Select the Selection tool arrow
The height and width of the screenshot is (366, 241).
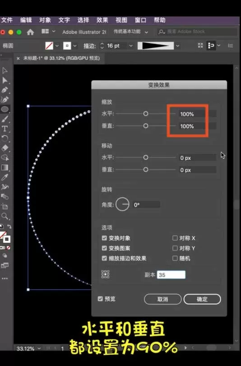pyautogui.click(x=5, y=70)
